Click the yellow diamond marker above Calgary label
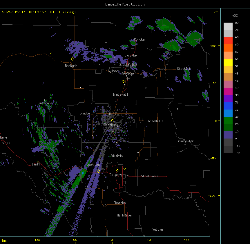Screen dimensions: 250x244 pos(117,171)
